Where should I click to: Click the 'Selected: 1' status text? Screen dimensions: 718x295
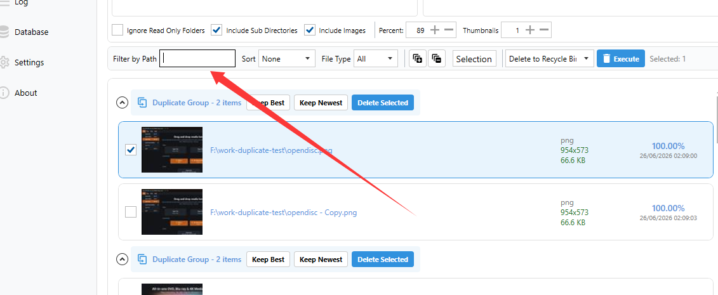[x=668, y=58]
